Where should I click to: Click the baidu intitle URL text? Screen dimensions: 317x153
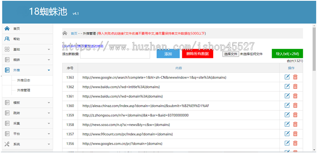click(121, 87)
